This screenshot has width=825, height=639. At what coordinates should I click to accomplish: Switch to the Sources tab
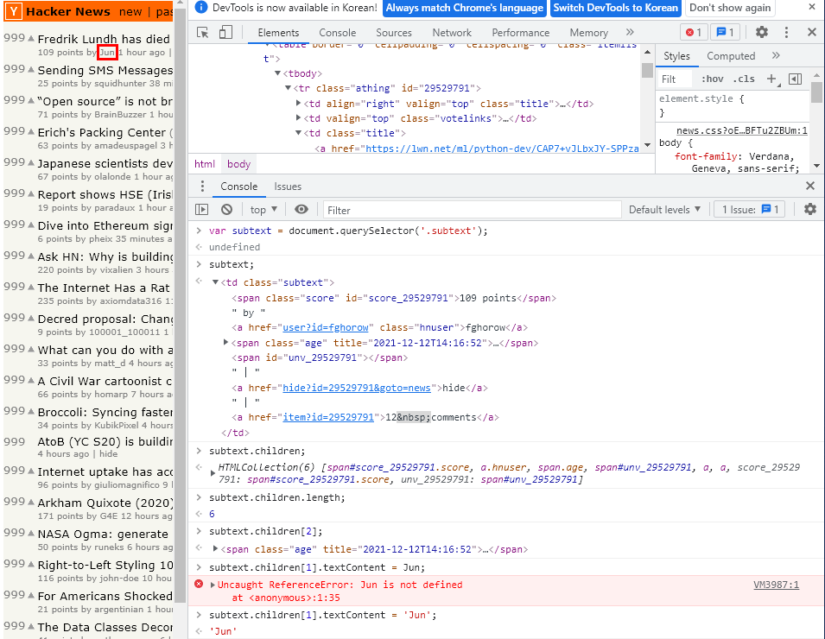pos(394,33)
